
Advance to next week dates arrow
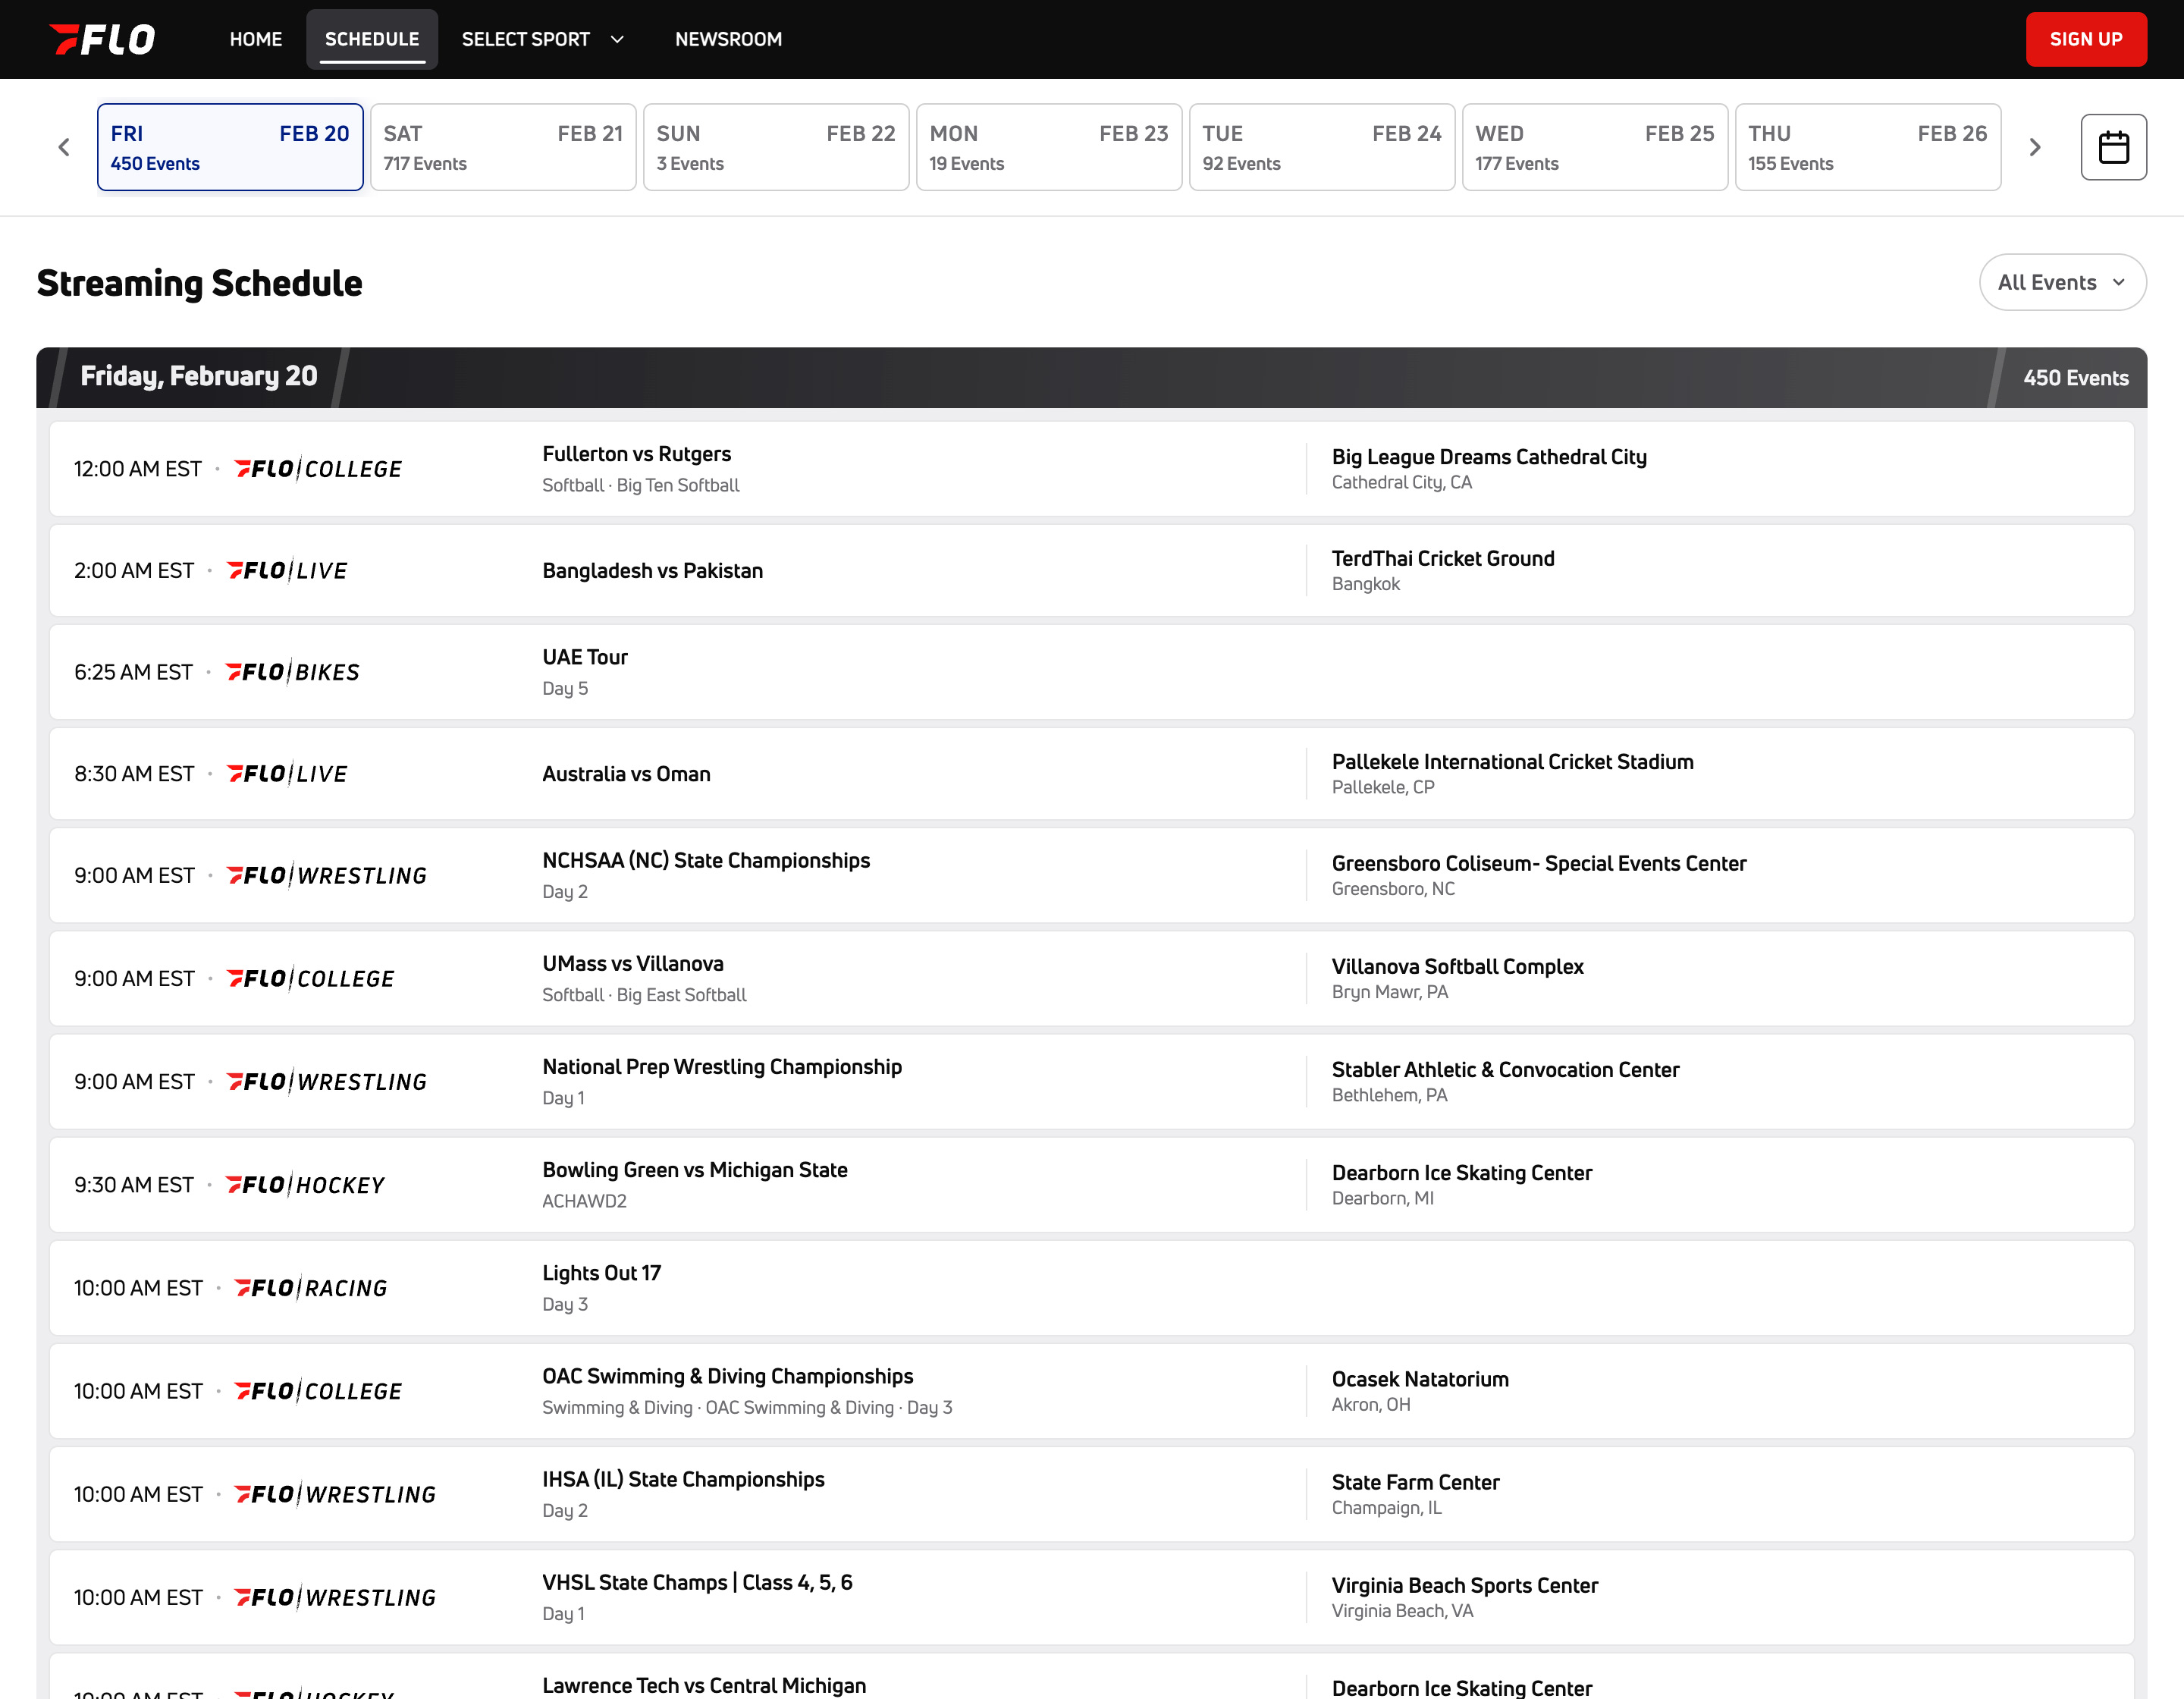[x=2035, y=147]
